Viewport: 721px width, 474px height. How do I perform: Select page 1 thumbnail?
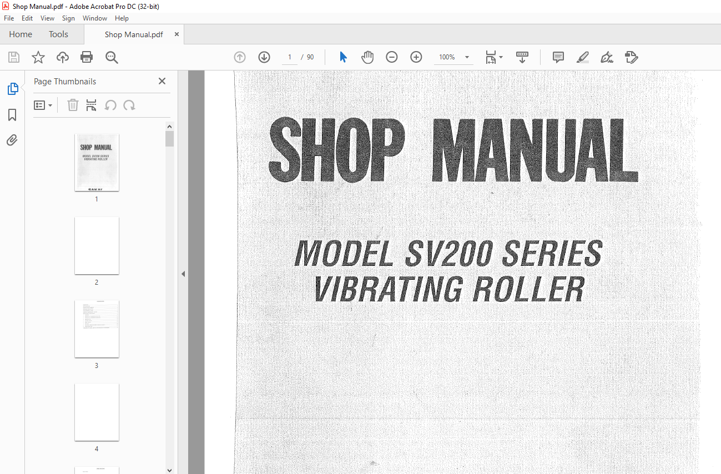point(97,163)
